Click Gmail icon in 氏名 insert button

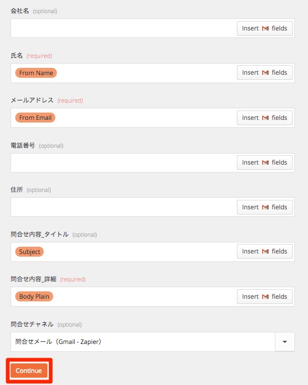(x=265, y=73)
